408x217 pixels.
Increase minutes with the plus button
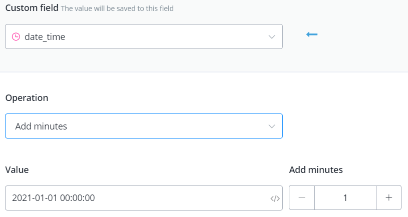[x=388, y=198]
